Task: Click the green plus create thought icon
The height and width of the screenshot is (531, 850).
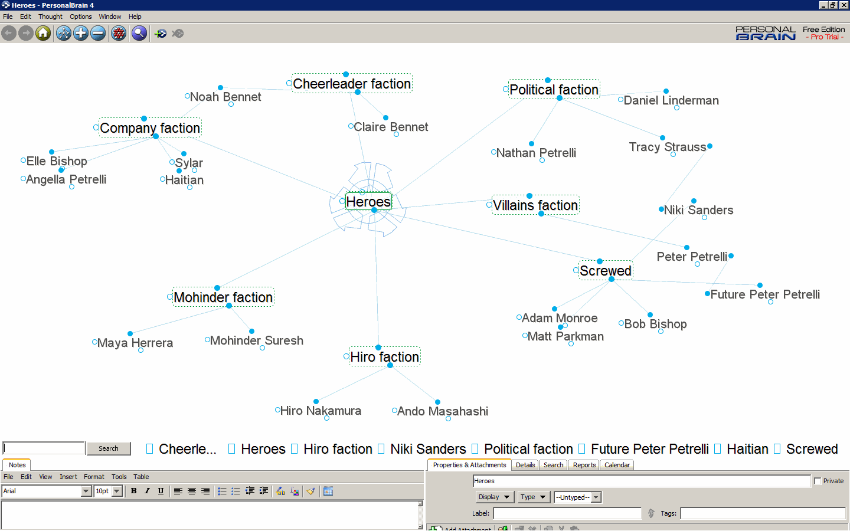Action: (161, 34)
